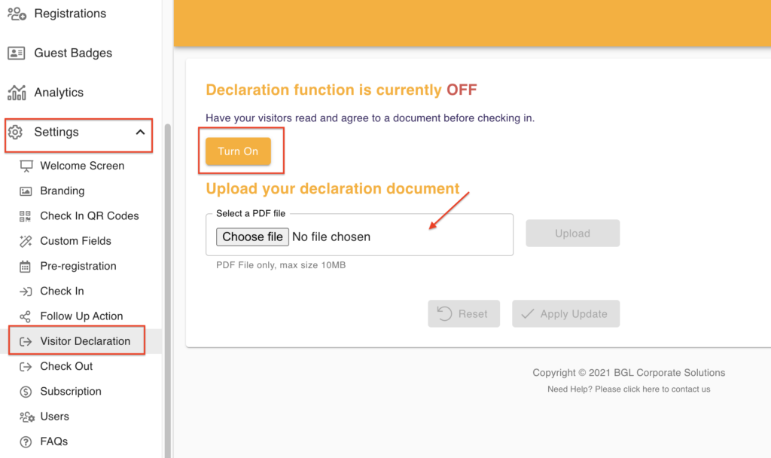The height and width of the screenshot is (458, 771).
Task: Click the Upload button
Action: 572,234
